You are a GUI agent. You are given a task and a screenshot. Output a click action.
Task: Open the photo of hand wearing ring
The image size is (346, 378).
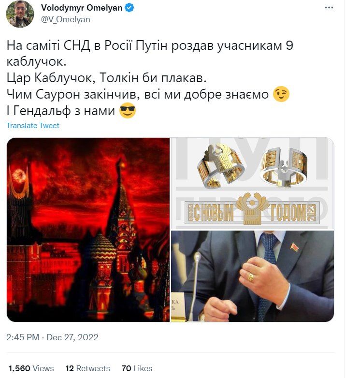[253, 276]
